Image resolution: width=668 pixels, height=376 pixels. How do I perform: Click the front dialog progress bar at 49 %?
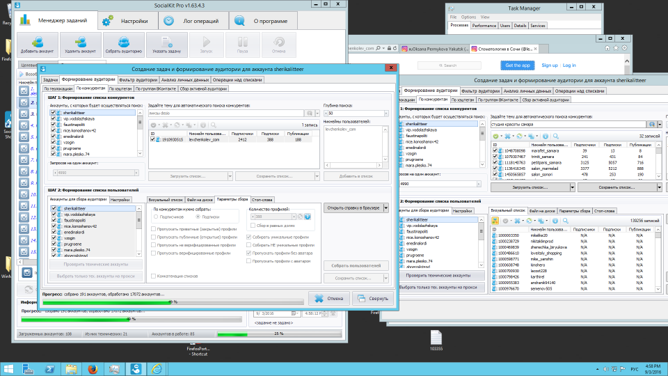(x=173, y=301)
